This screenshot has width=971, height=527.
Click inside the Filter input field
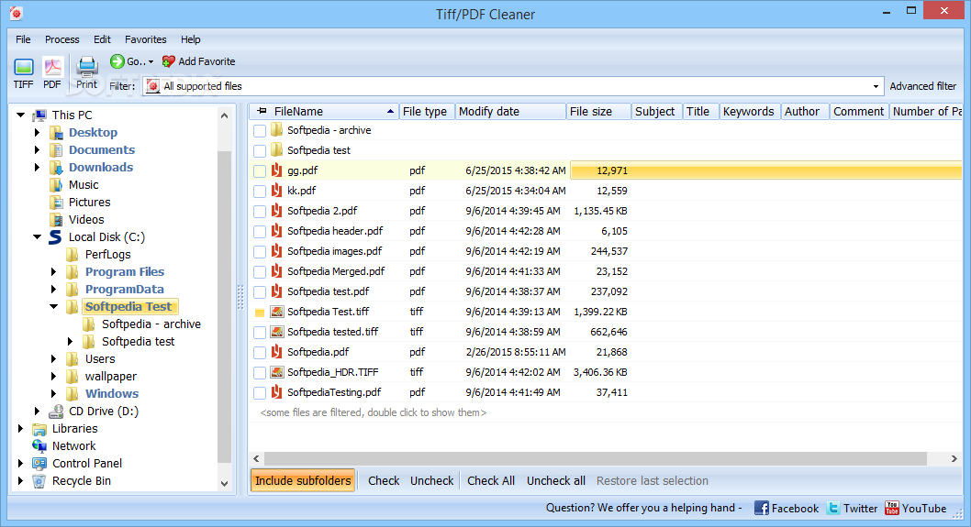pos(513,86)
